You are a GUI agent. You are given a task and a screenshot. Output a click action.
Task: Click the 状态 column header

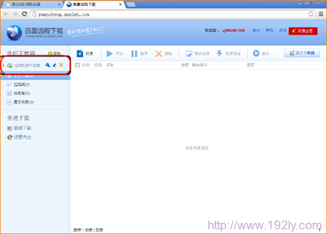pos(86,65)
